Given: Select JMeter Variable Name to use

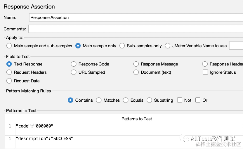Looking at the screenshot, I should 168,46.
